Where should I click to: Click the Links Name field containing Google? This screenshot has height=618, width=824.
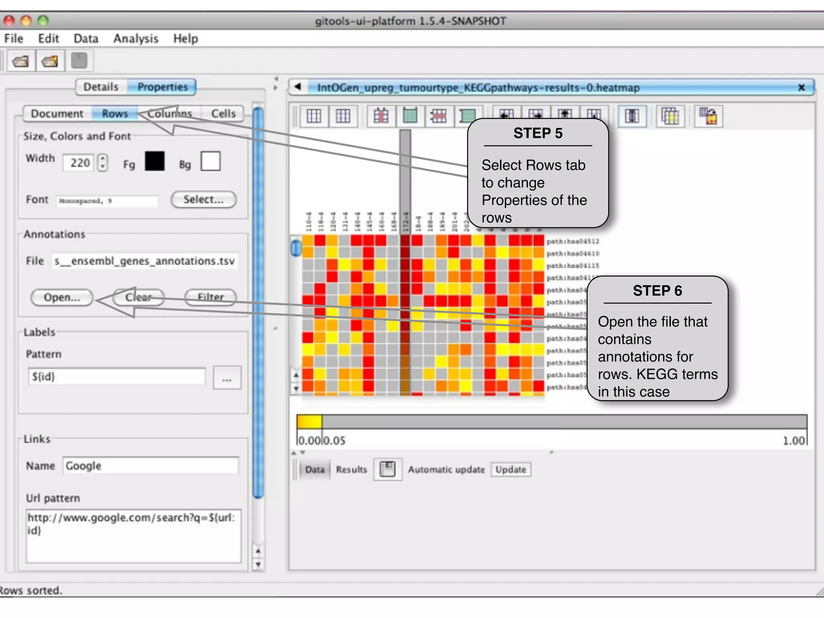click(x=150, y=466)
